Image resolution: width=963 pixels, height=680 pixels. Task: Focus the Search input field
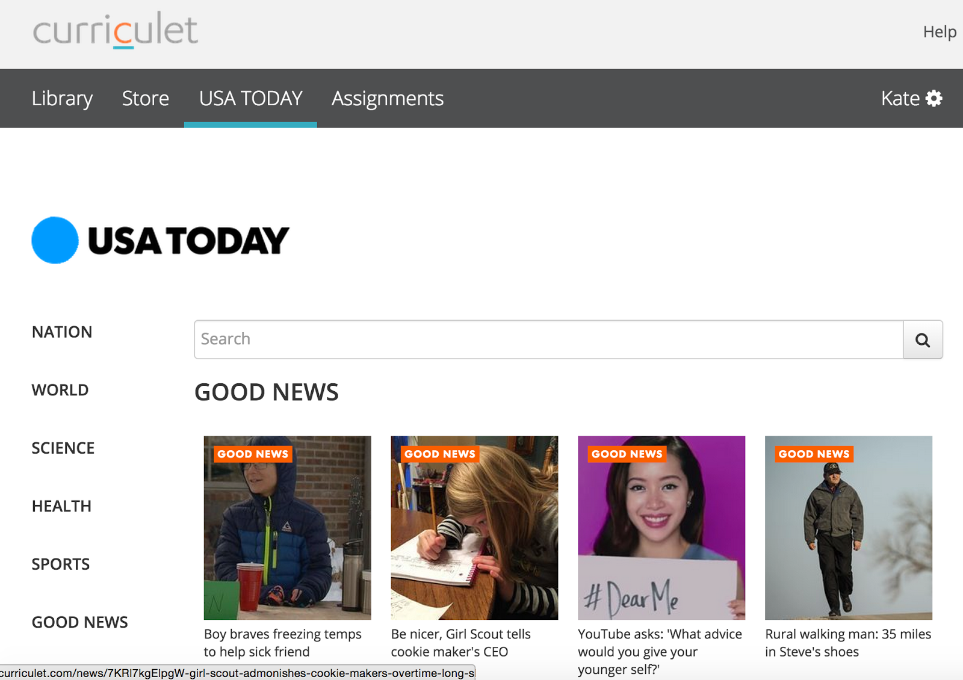click(549, 339)
